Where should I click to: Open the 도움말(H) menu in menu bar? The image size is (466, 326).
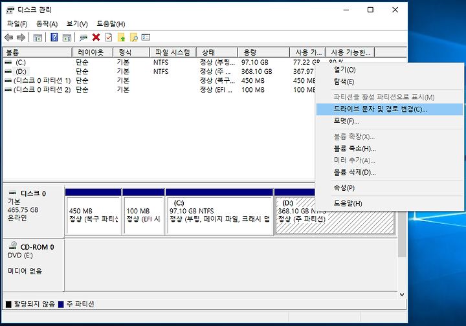click(111, 24)
